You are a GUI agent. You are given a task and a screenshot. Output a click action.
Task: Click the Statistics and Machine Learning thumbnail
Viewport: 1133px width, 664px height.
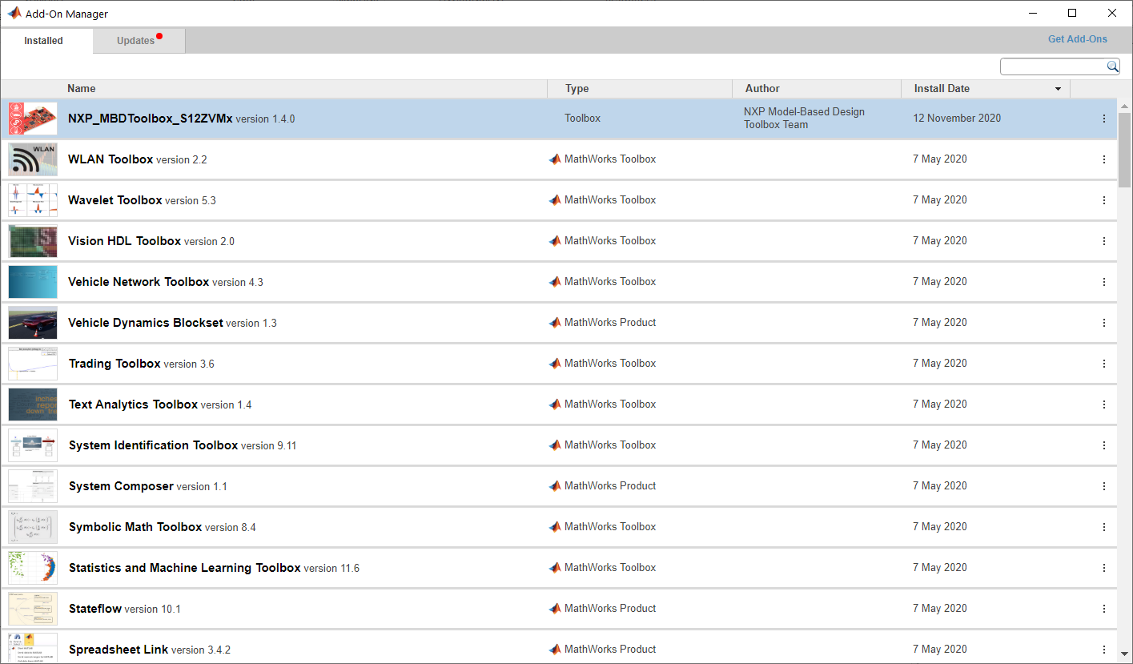(32, 567)
